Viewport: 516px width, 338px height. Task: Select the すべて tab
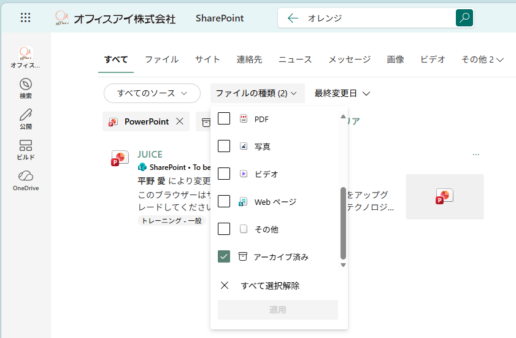click(116, 60)
